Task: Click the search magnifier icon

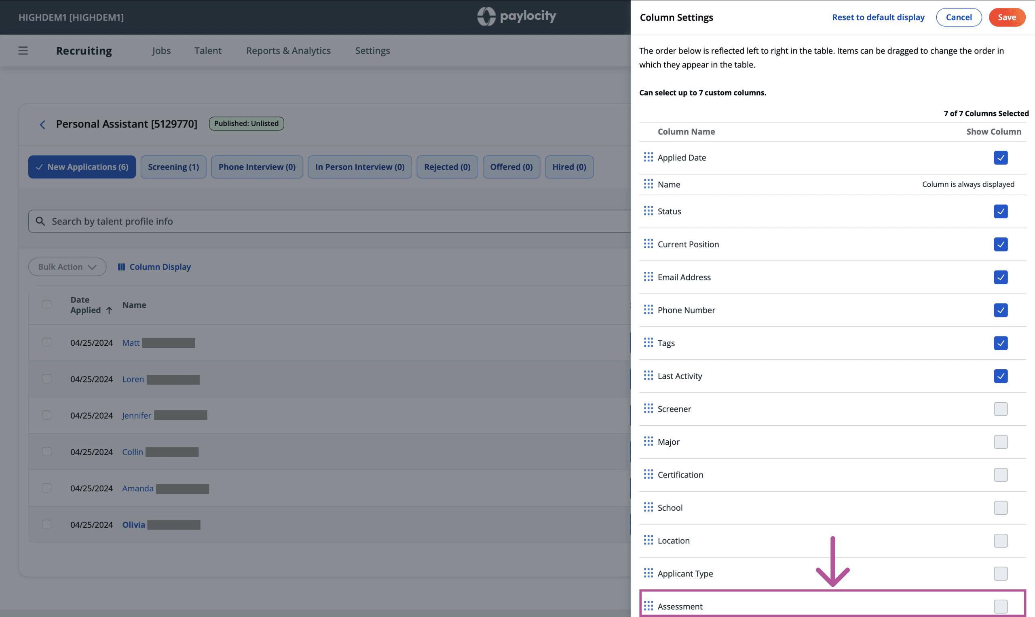Action: pyautogui.click(x=40, y=221)
